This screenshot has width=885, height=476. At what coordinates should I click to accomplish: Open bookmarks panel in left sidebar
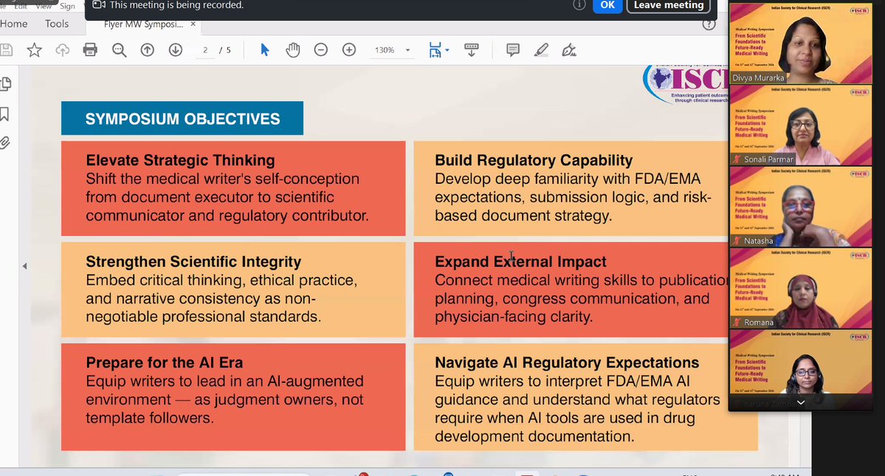pyautogui.click(x=4, y=114)
